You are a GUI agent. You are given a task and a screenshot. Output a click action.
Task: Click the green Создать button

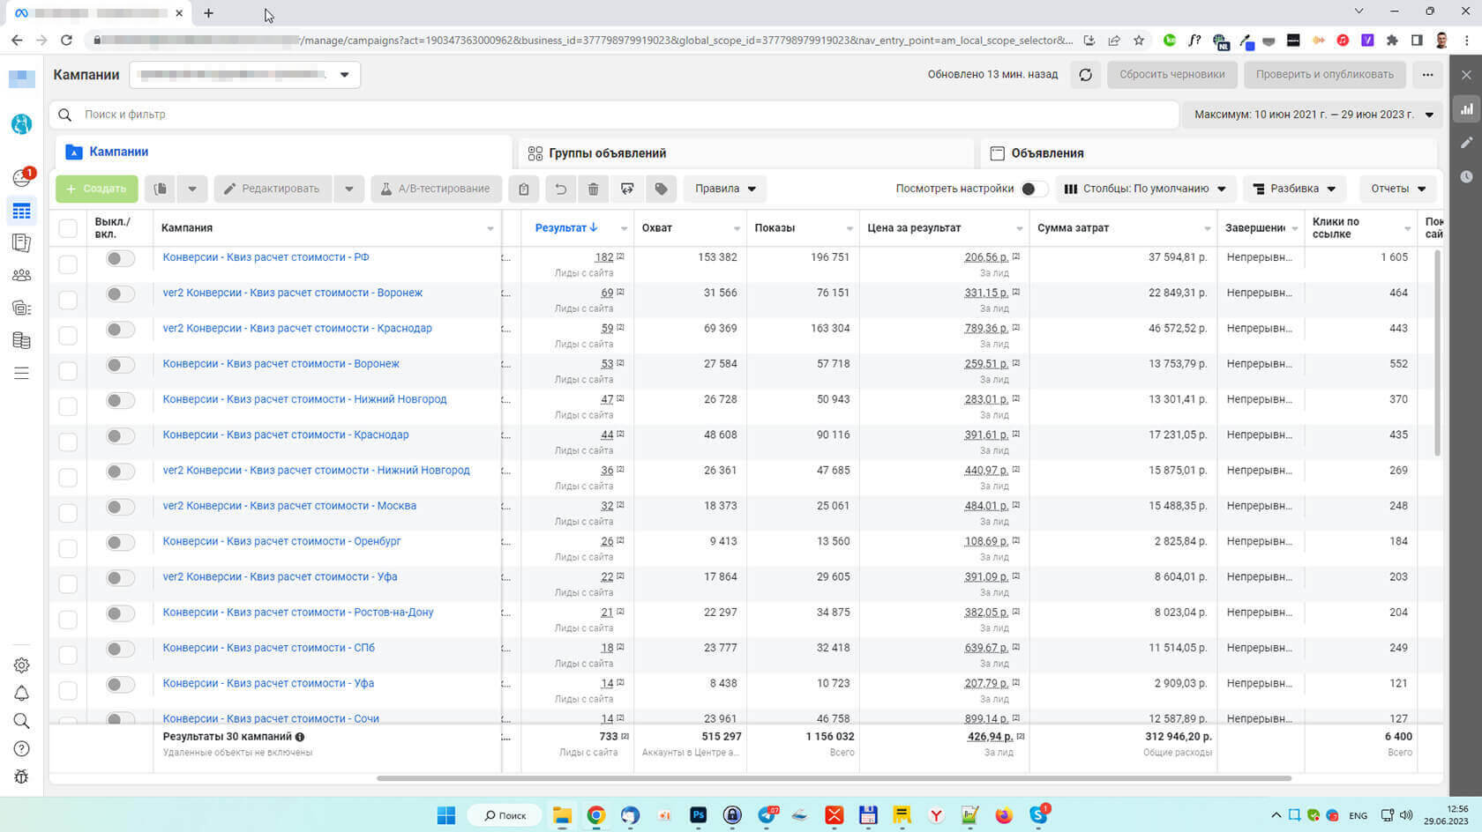pyautogui.click(x=97, y=189)
